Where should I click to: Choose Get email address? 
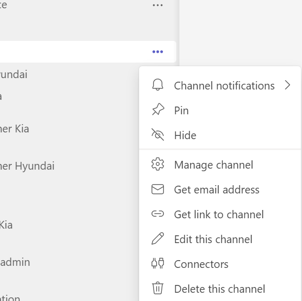coord(220,189)
